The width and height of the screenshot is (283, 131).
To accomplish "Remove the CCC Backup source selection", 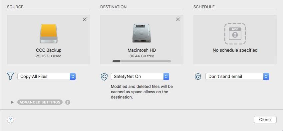I will pyautogui.click(x=85, y=20).
